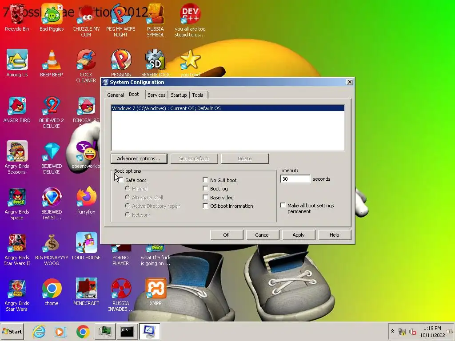455x341 pixels.
Task: Close the System Configuration dialog
Action: (349, 82)
